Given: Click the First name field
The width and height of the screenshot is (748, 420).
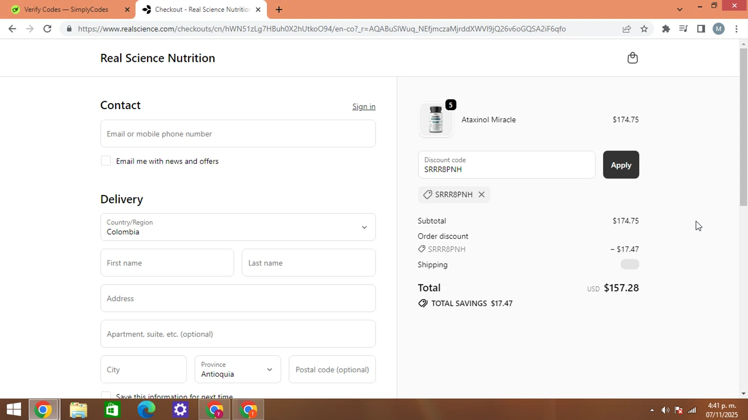Looking at the screenshot, I should [x=167, y=263].
